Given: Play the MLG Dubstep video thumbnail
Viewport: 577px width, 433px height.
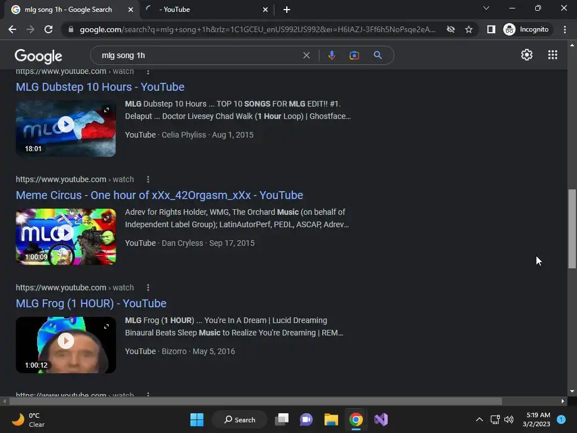Looking at the screenshot, I should click(66, 125).
